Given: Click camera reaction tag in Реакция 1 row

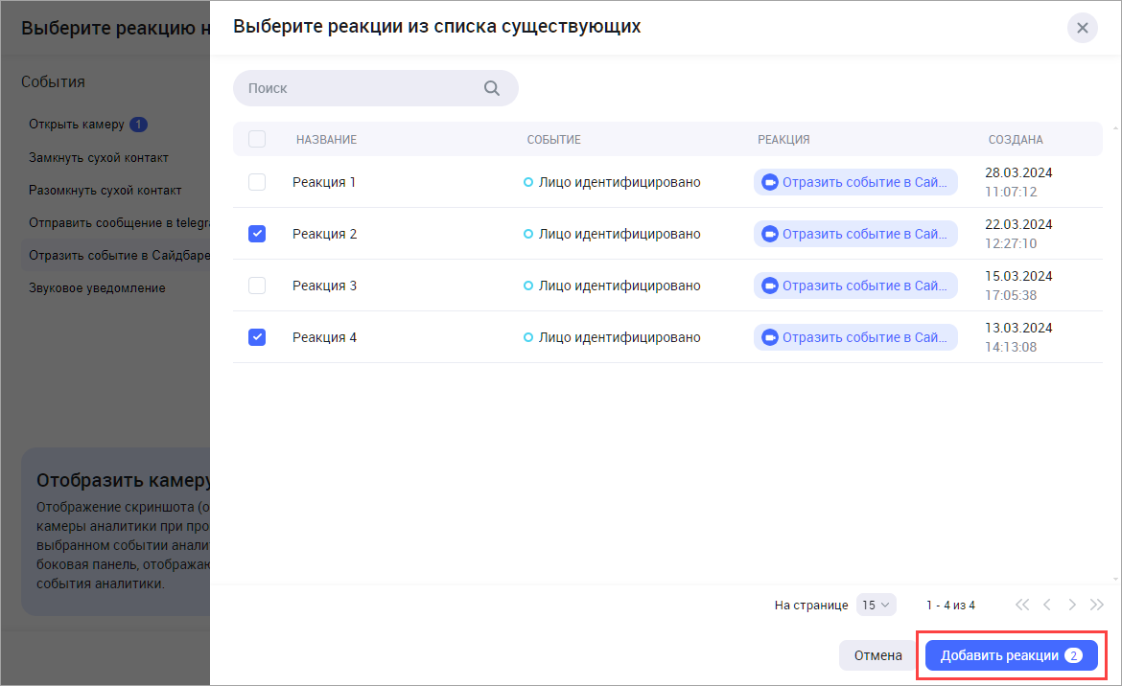Looking at the screenshot, I should point(854,182).
